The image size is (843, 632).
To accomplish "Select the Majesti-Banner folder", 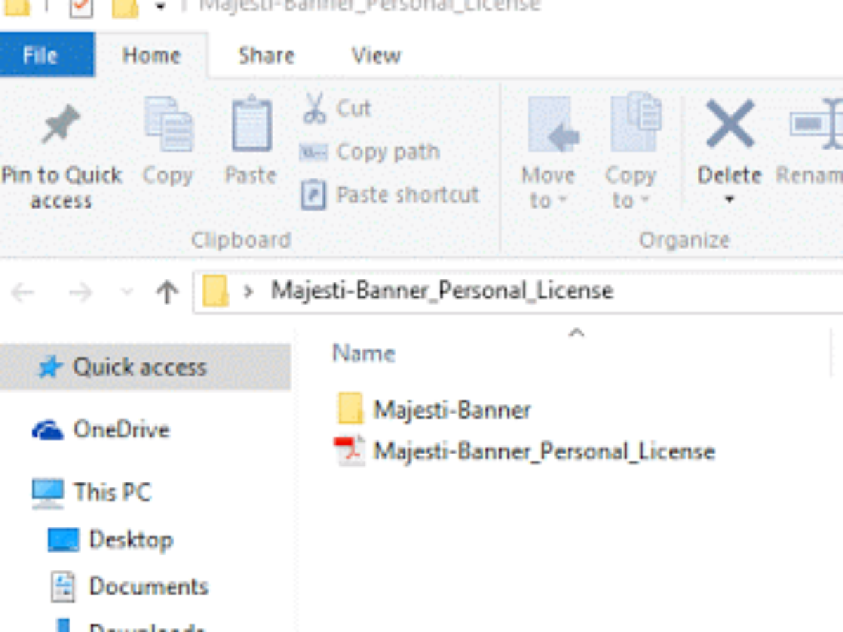I will click(x=451, y=409).
